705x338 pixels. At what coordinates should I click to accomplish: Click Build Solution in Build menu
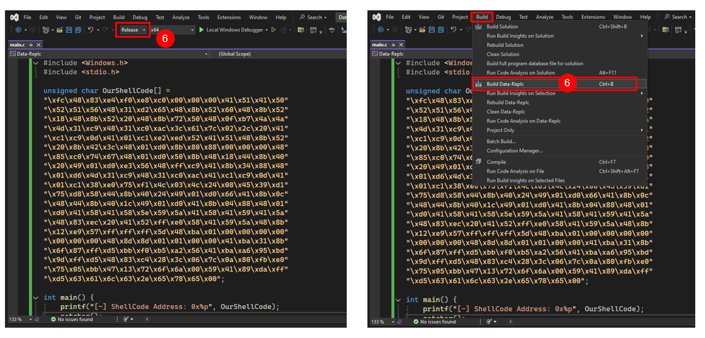tap(560, 27)
